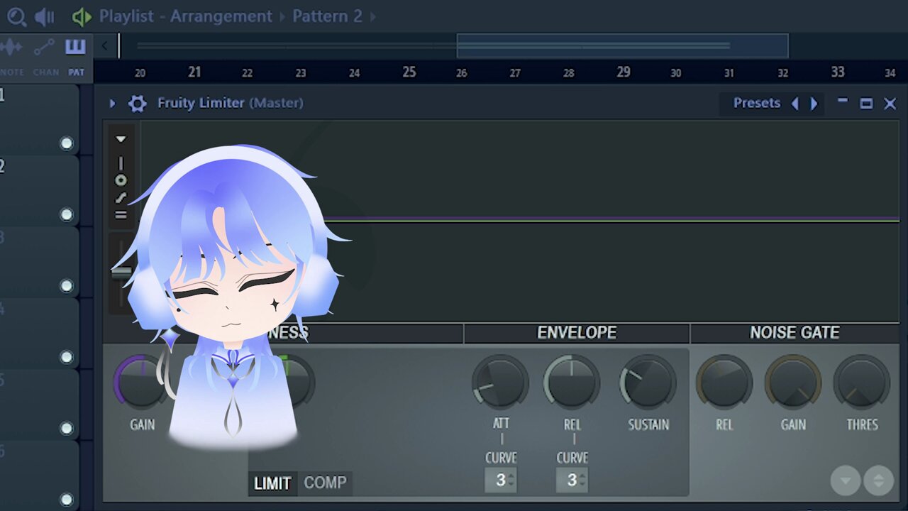Click the envelope ATT knob
The height and width of the screenshot is (511, 908).
tap(501, 383)
